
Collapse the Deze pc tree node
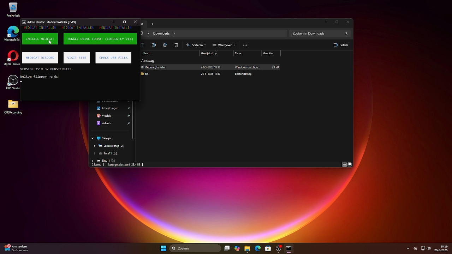pyautogui.click(x=93, y=138)
